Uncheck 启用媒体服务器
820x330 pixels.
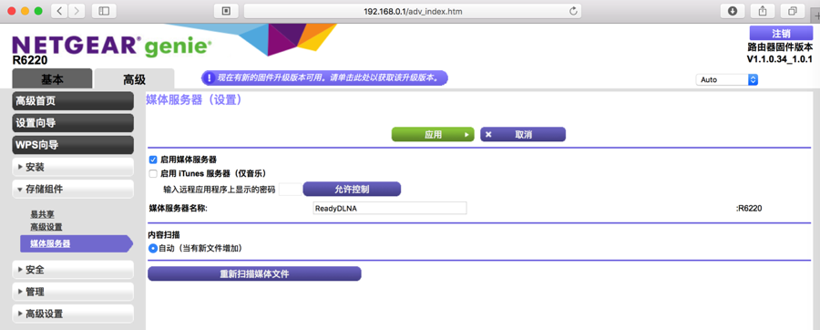[x=153, y=160]
